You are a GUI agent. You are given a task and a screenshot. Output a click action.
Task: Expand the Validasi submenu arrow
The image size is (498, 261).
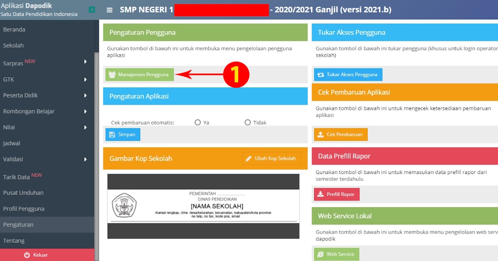[x=85, y=159]
